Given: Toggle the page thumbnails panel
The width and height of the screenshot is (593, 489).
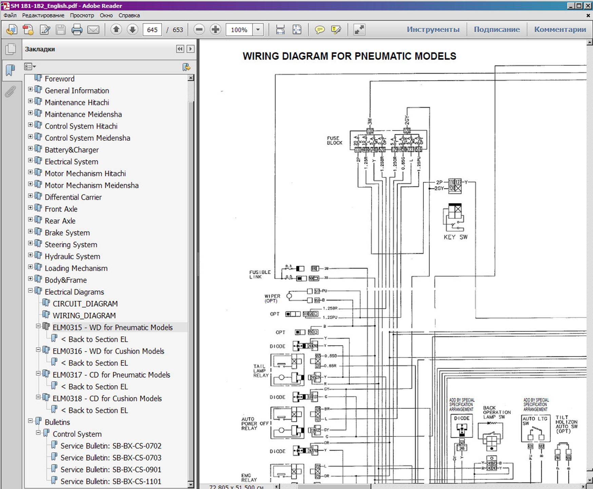Looking at the screenshot, I should point(11,49).
